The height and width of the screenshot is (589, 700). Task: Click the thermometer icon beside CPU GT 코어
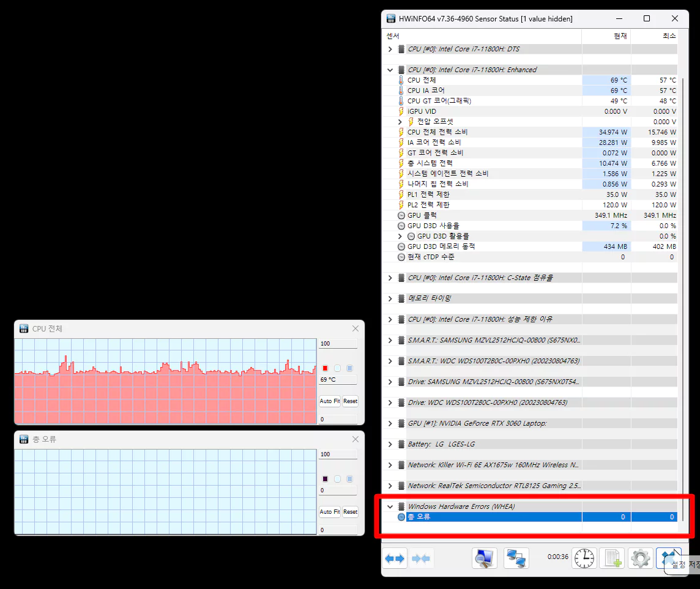[401, 101]
